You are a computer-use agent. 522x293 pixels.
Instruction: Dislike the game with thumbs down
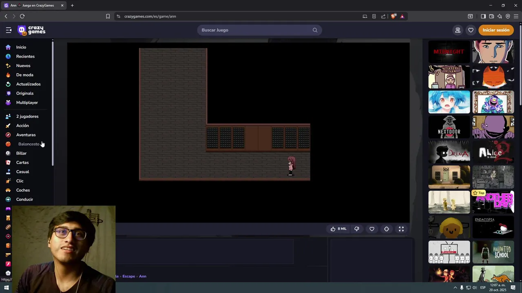[357, 229]
